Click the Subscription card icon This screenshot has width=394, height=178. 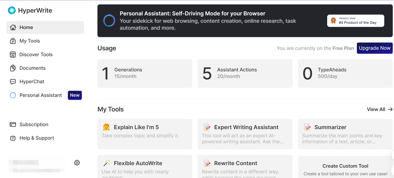[13, 125]
